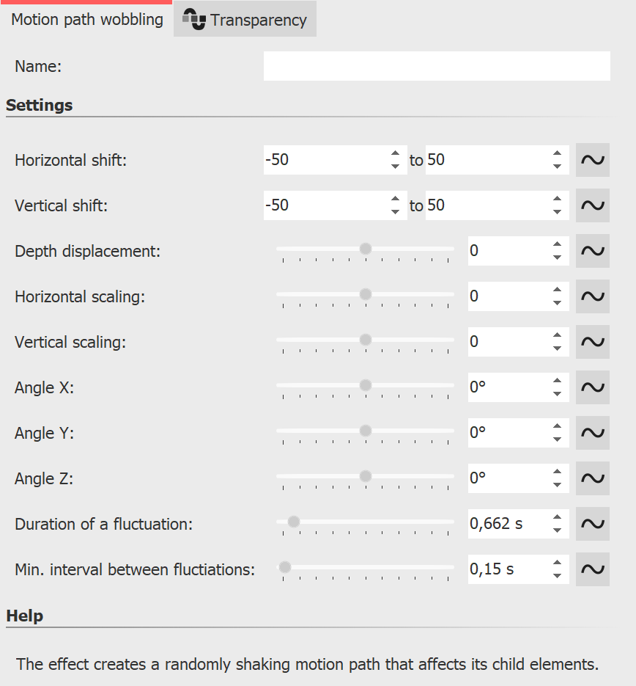Click the Min. interval between fluctuations slider handle
Screen dimensions: 636x686
(284, 567)
